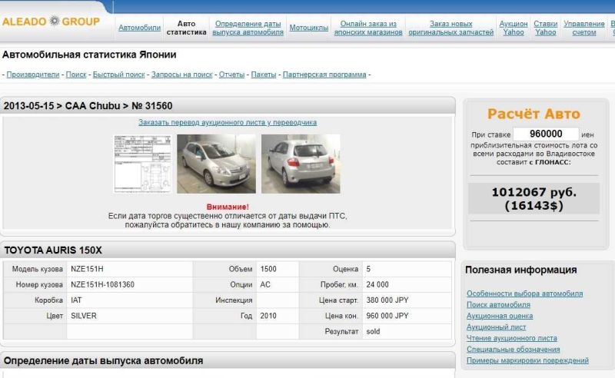
Task: Click the Aleado Group logo
Action: [51, 22]
